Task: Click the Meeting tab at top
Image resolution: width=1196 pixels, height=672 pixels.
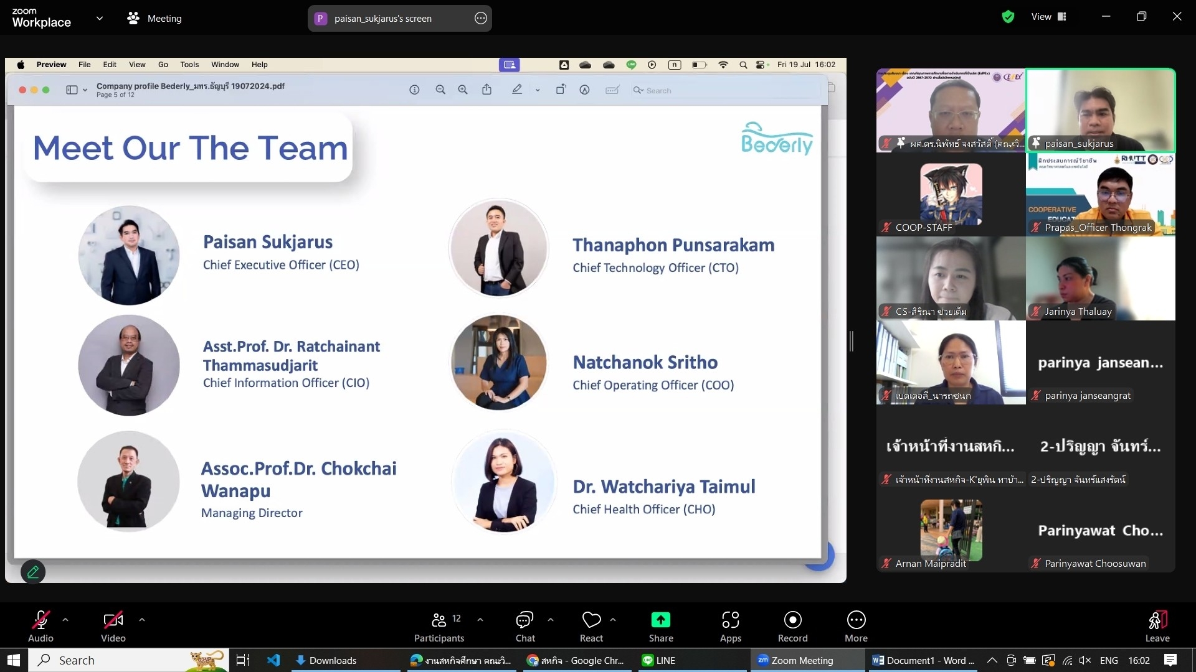Action: coord(154,19)
